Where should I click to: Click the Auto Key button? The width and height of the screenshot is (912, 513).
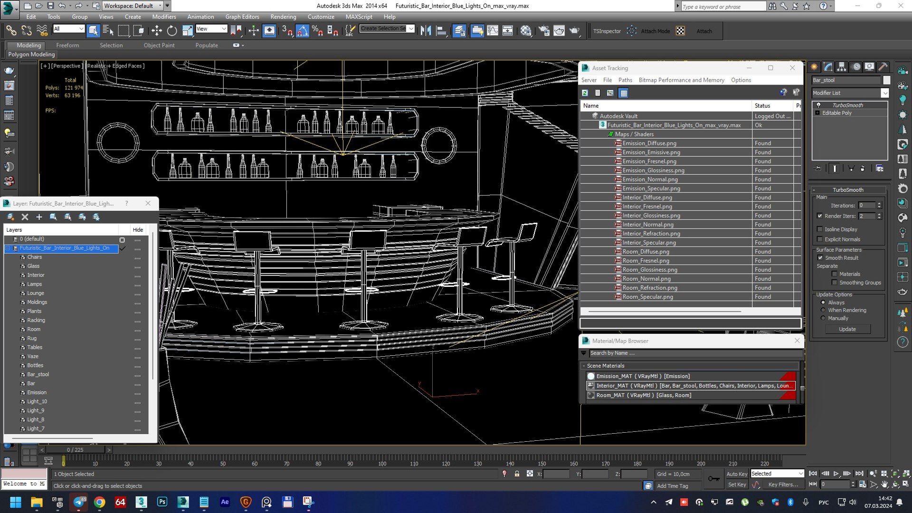(x=737, y=474)
